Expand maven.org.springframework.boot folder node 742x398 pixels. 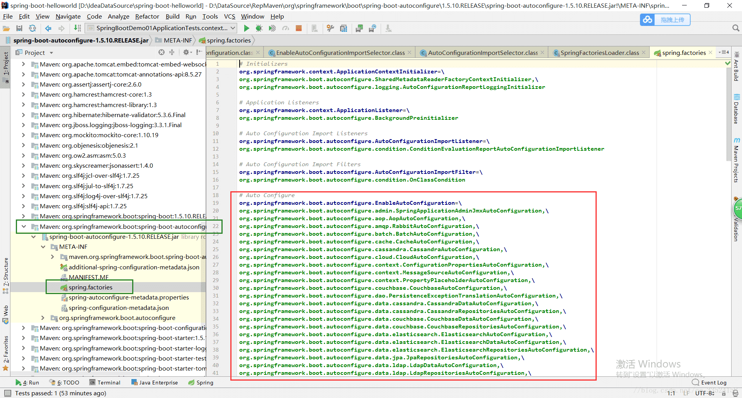pos(53,257)
